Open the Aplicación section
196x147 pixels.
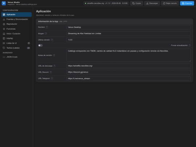point(16,15)
